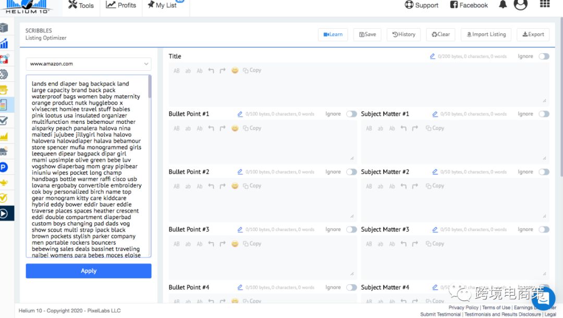Open the Tools menu
The width and height of the screenshot is (563, 318).
(x=81, y=5)
